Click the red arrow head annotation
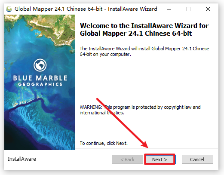This screenshot has height=175, width=224. point(145,145)
